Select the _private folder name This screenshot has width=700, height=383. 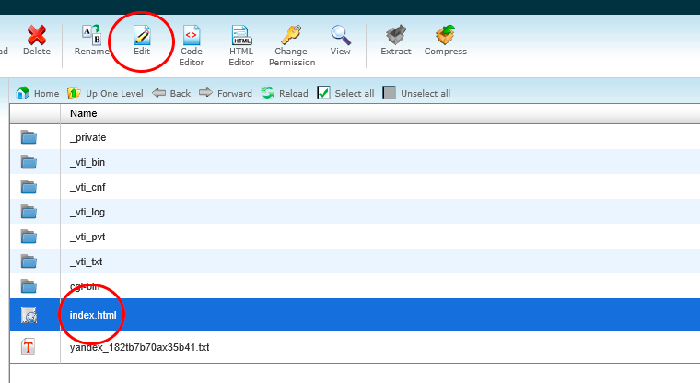(87, 137)
